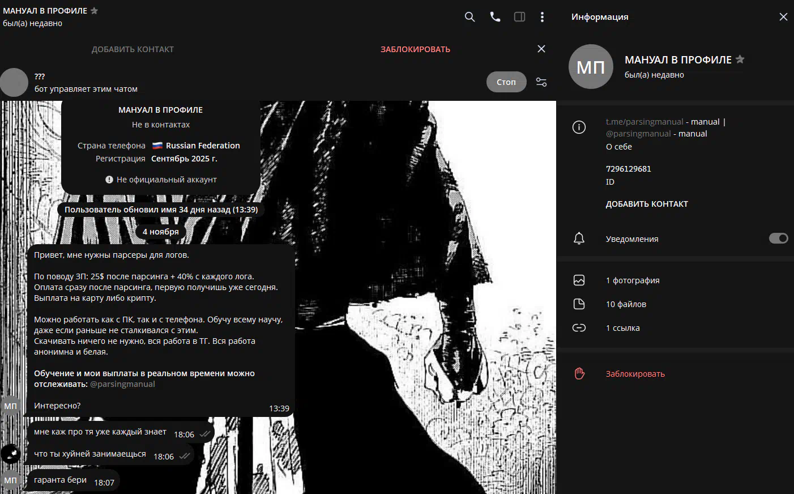Open the @parsingmanual link in message

122,384
